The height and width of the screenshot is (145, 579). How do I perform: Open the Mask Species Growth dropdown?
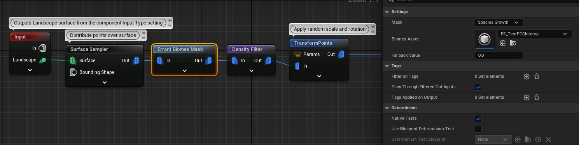[499, 23]
